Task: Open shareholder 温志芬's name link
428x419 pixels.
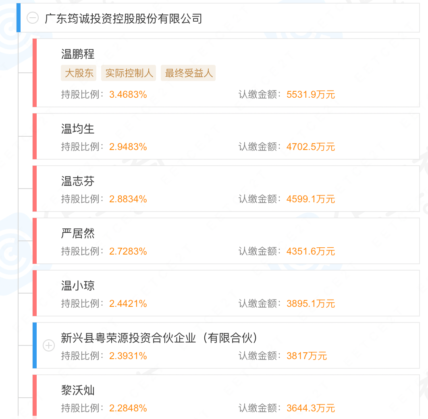Action: pos(78,181)
